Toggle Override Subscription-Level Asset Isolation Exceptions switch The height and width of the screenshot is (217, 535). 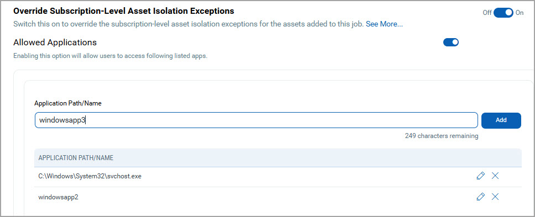[503, 13]
